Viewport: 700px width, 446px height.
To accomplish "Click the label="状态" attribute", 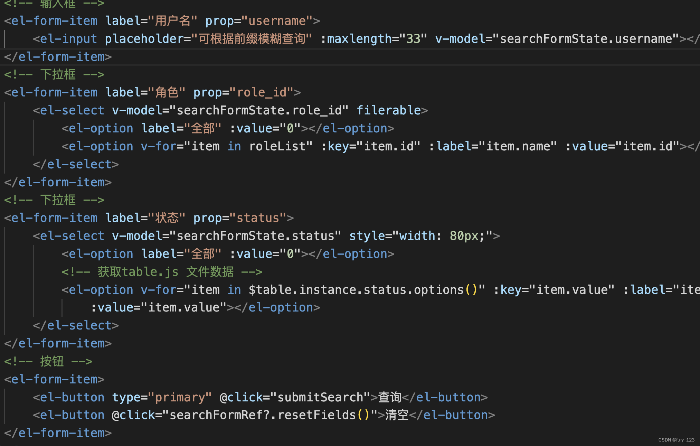I will coord(145,218).
